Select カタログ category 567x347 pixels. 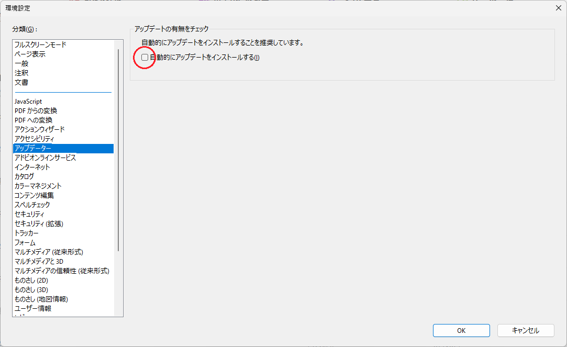[x=63, y=176]
